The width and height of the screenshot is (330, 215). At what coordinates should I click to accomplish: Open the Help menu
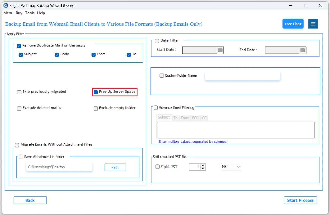click(41, 13)
